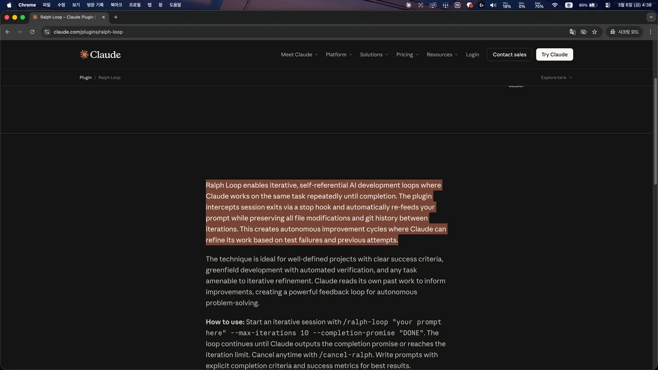Click the Login link
The image size is (658, 370).
point(472,54)
